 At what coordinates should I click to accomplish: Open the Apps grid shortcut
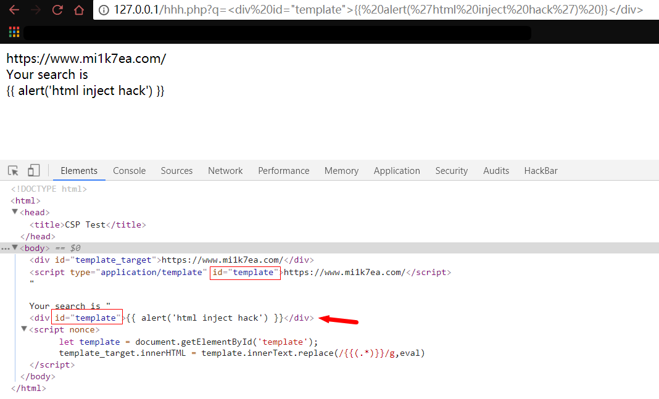pos(14,32)
